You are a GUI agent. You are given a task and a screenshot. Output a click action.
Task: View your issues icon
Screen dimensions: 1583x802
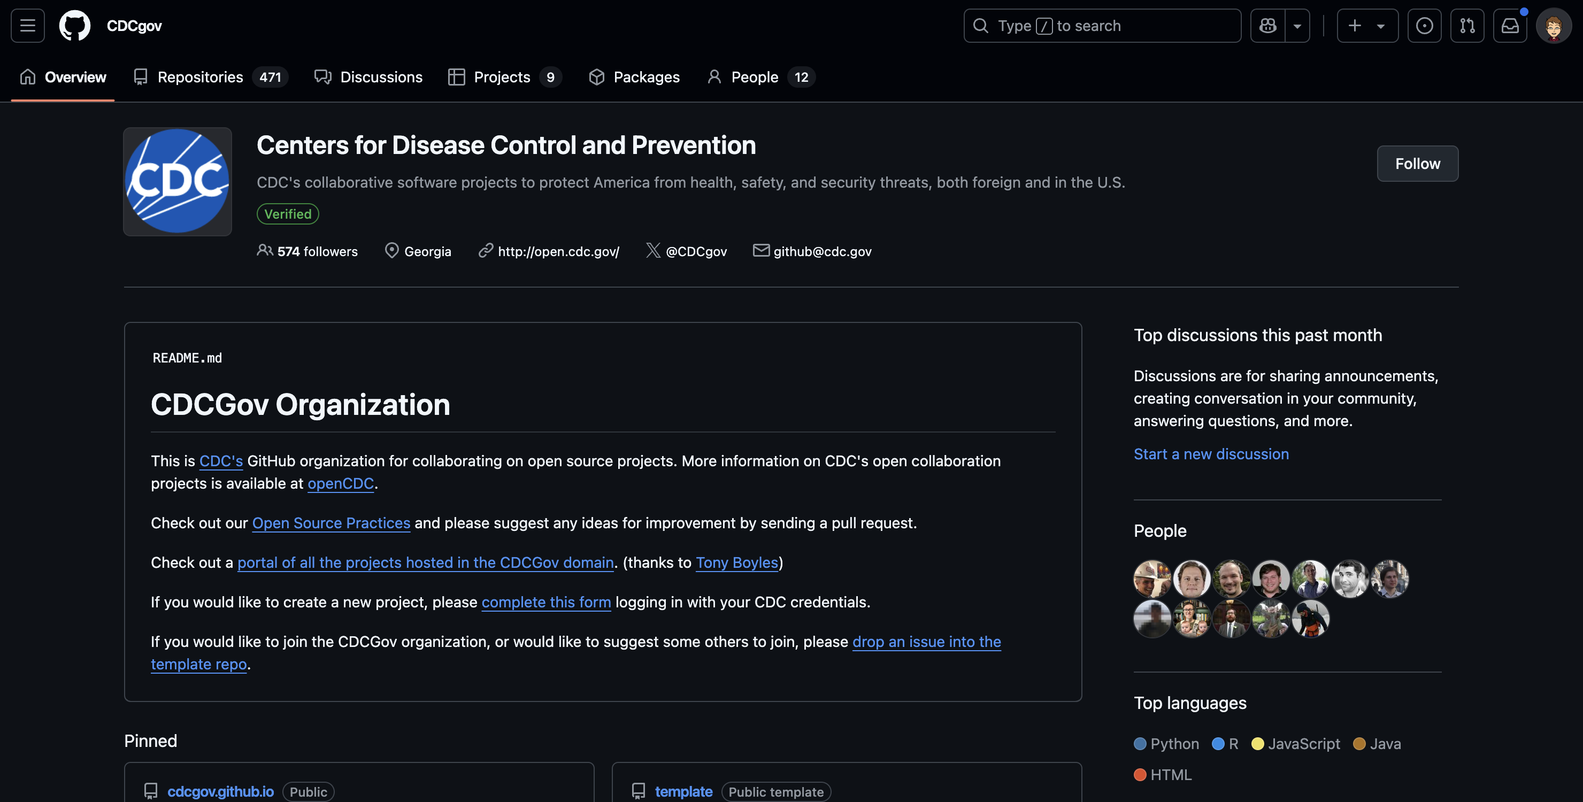[1424, 26]
